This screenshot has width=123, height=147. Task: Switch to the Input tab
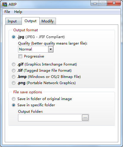pos(12,21)
